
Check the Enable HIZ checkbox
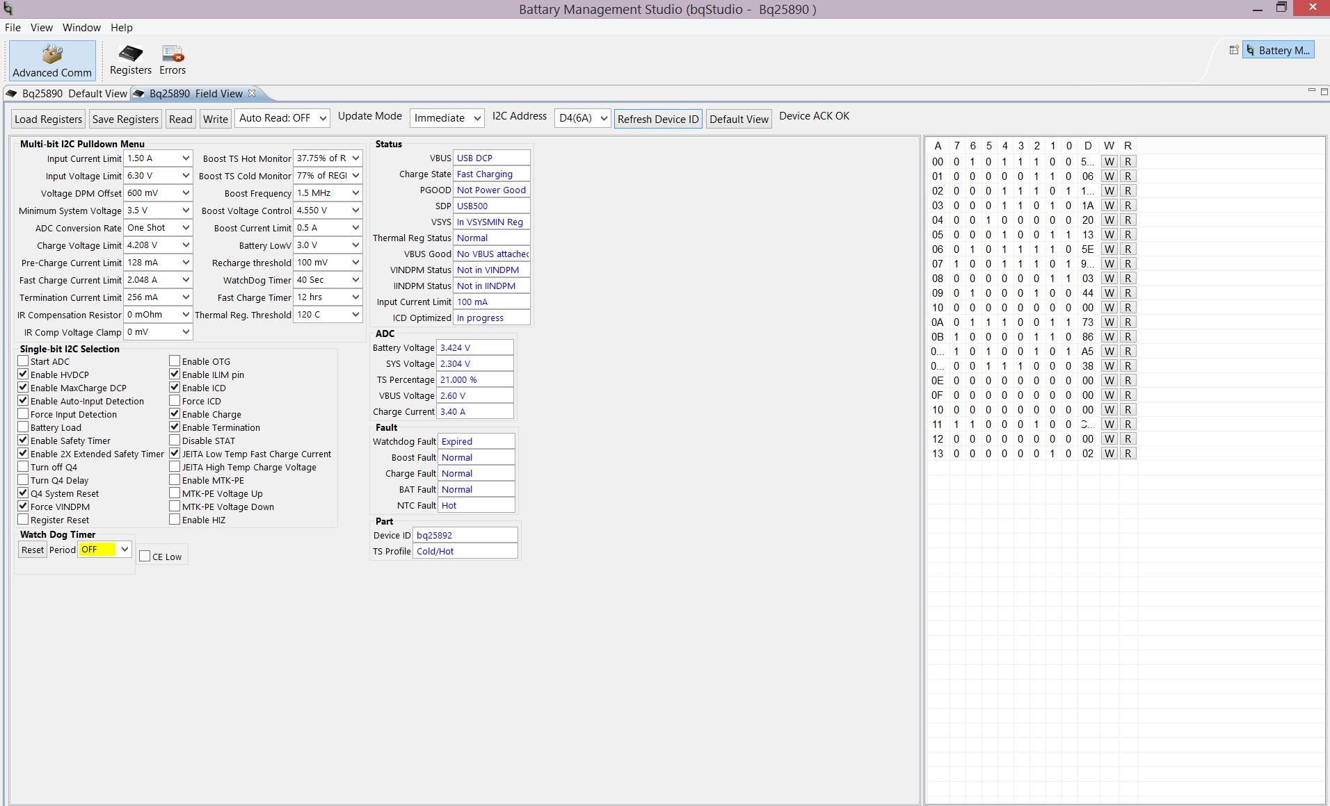[x=175, y=520]
